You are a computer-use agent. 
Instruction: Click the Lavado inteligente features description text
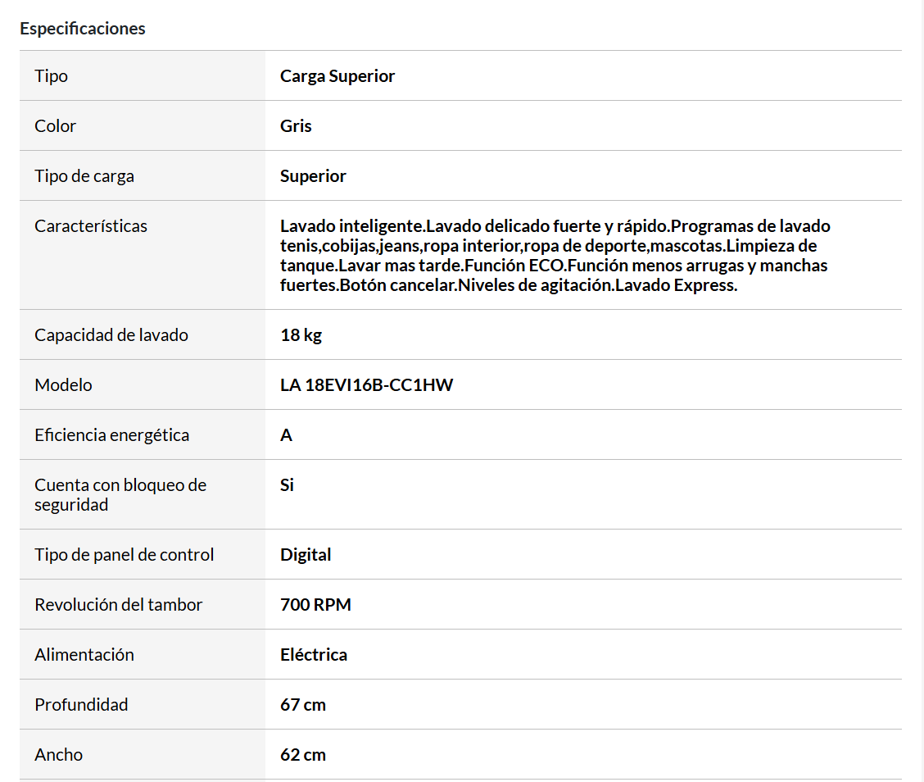(555, 256)
